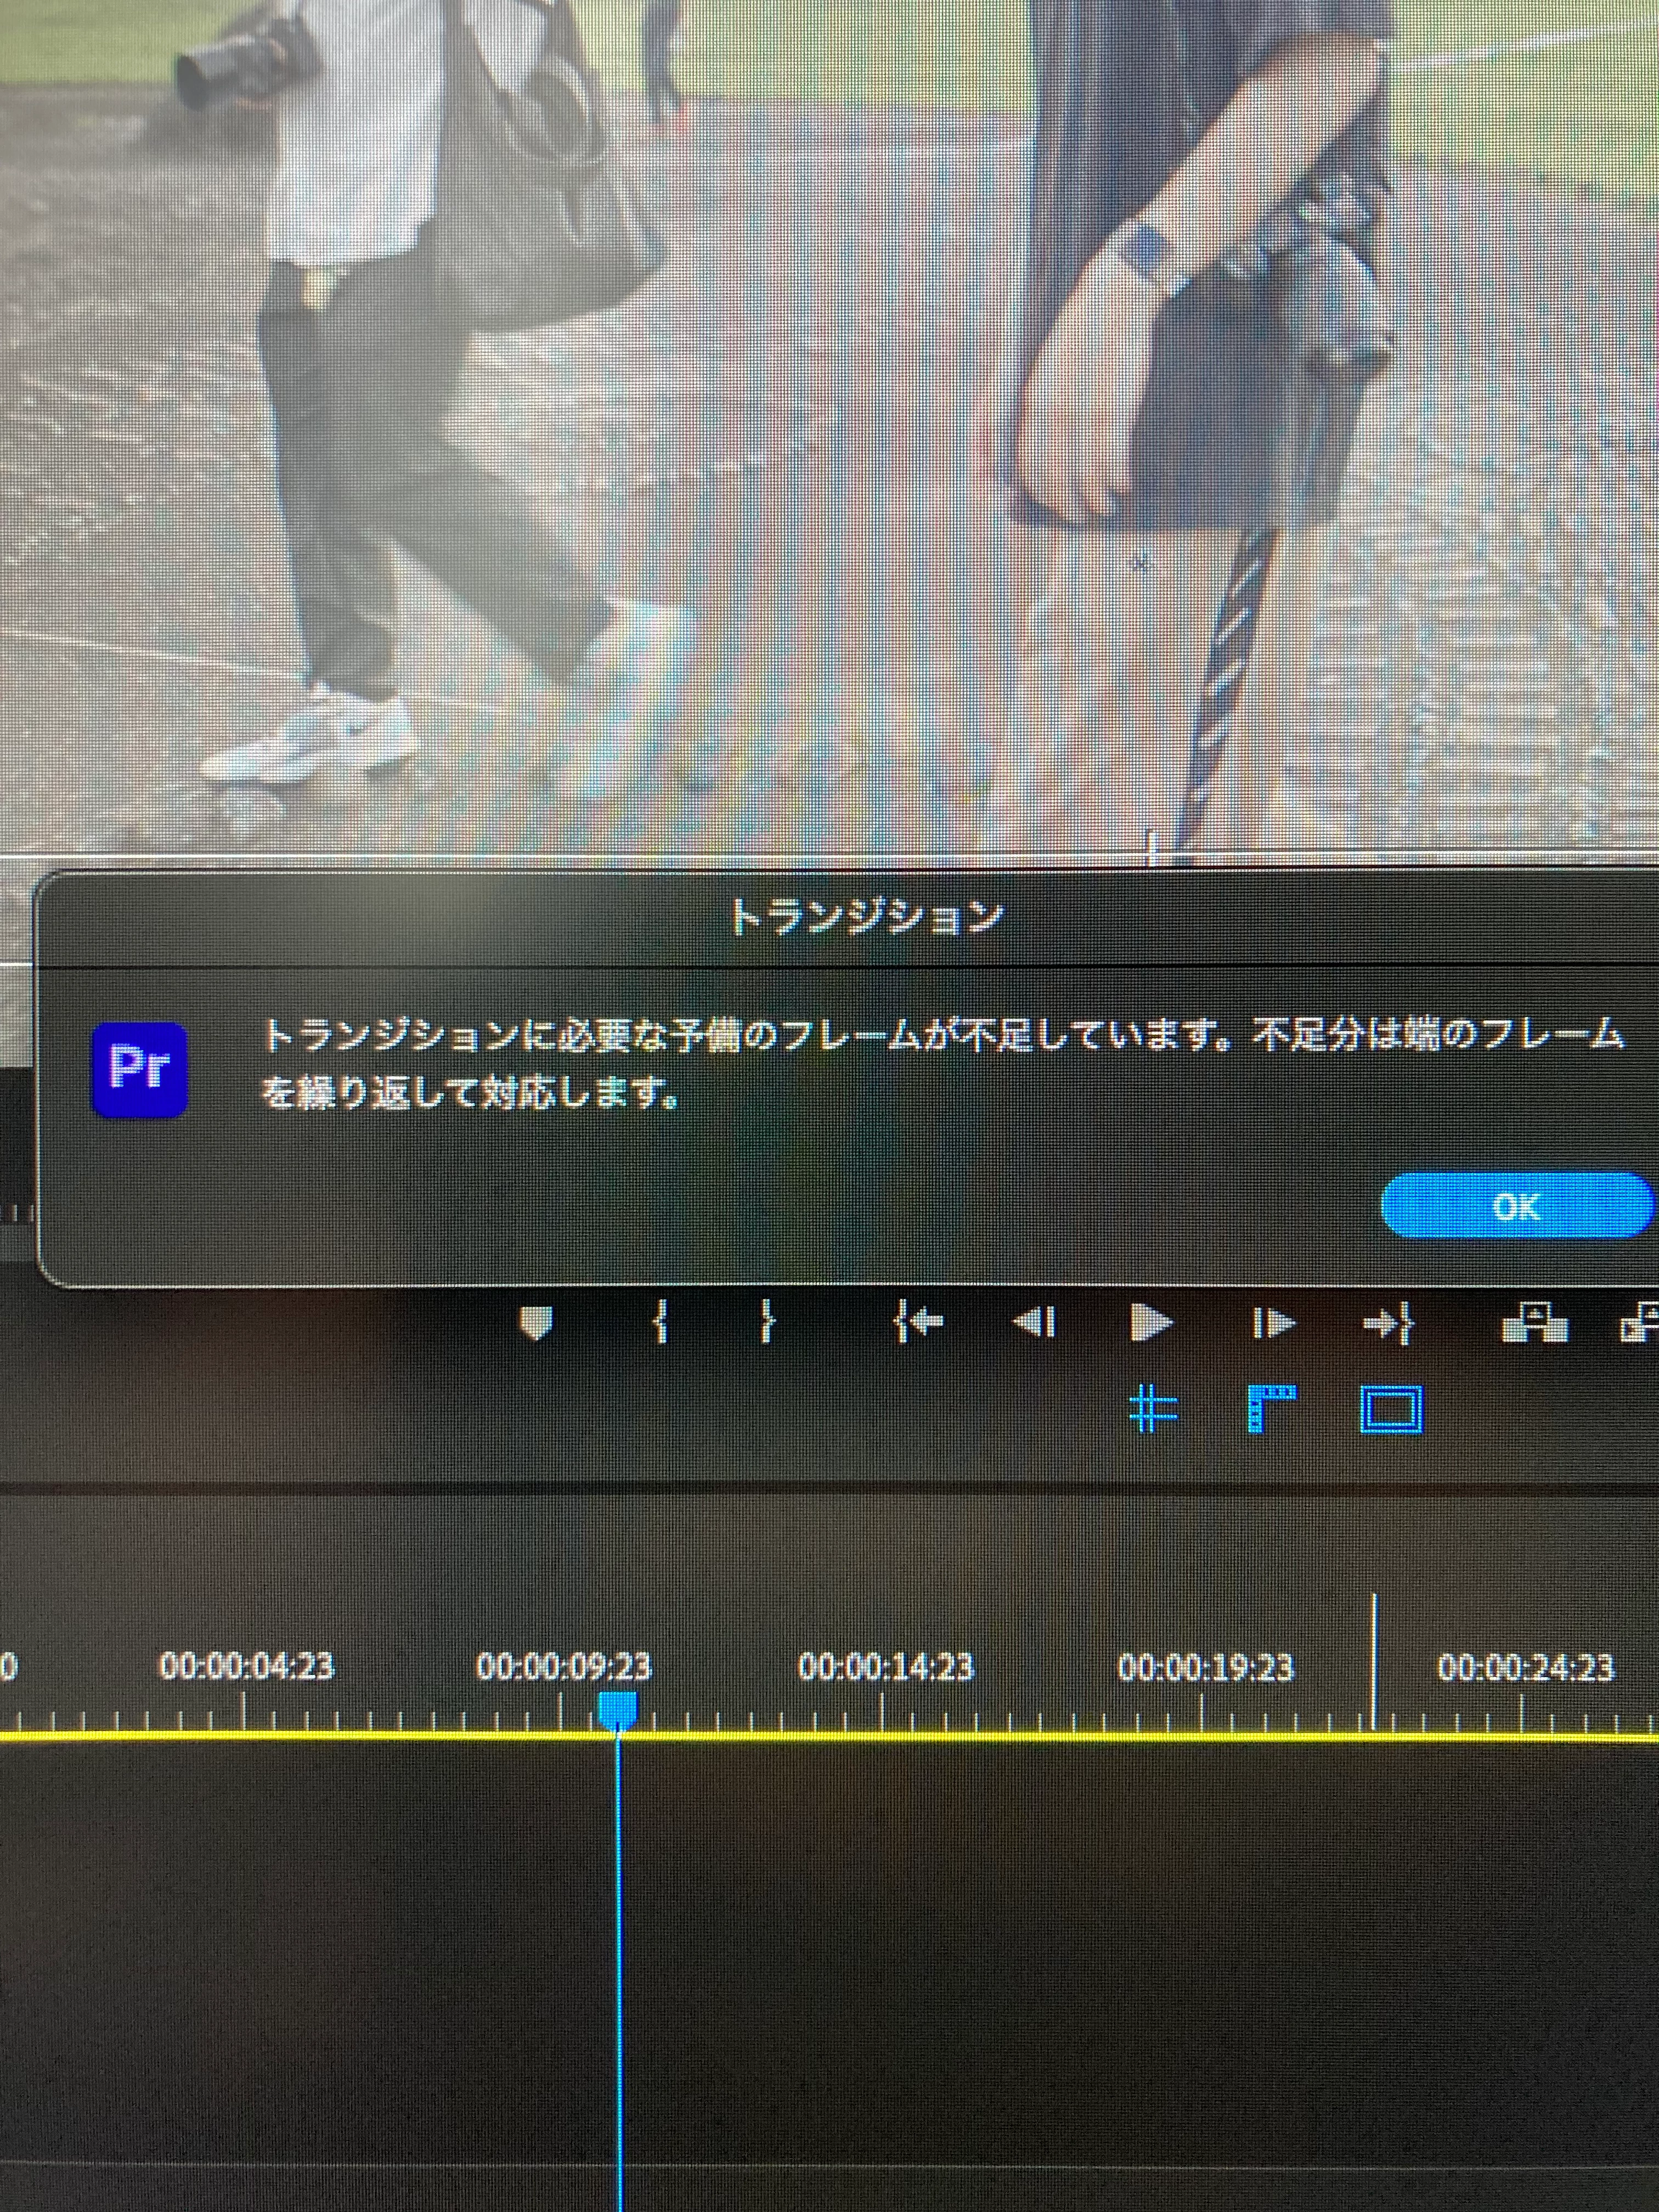
Task: Click the Go to Out point icon
Action: [x=1388, y=1324]
